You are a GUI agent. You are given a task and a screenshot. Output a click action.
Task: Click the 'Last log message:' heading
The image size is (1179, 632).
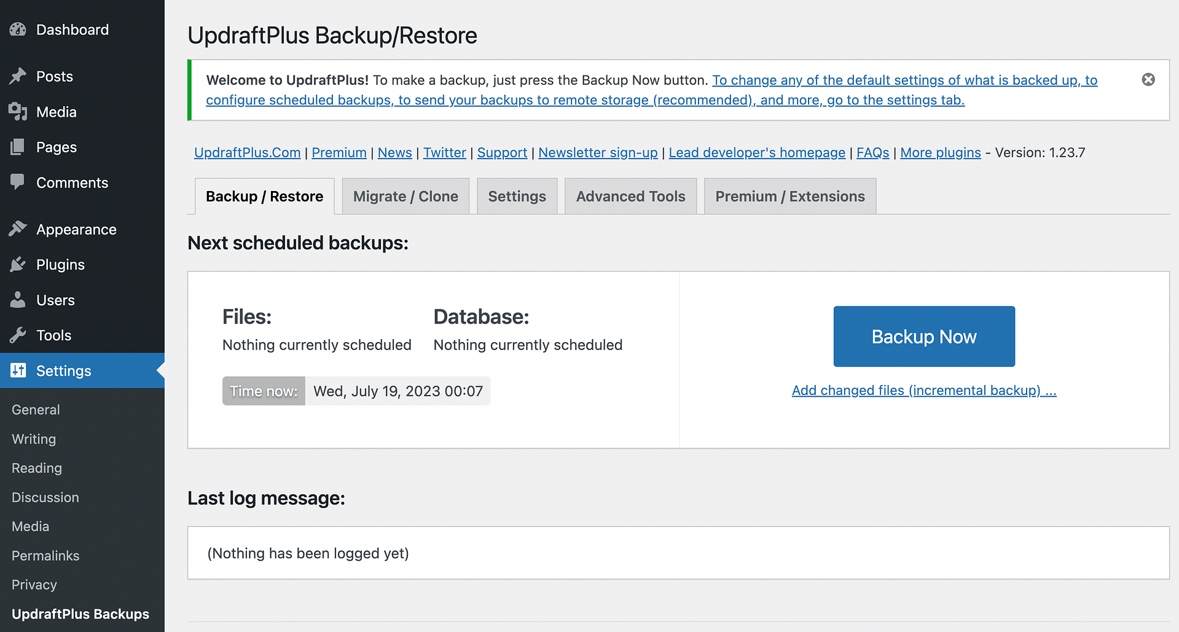pyautogui.click(x=267, y=498)
